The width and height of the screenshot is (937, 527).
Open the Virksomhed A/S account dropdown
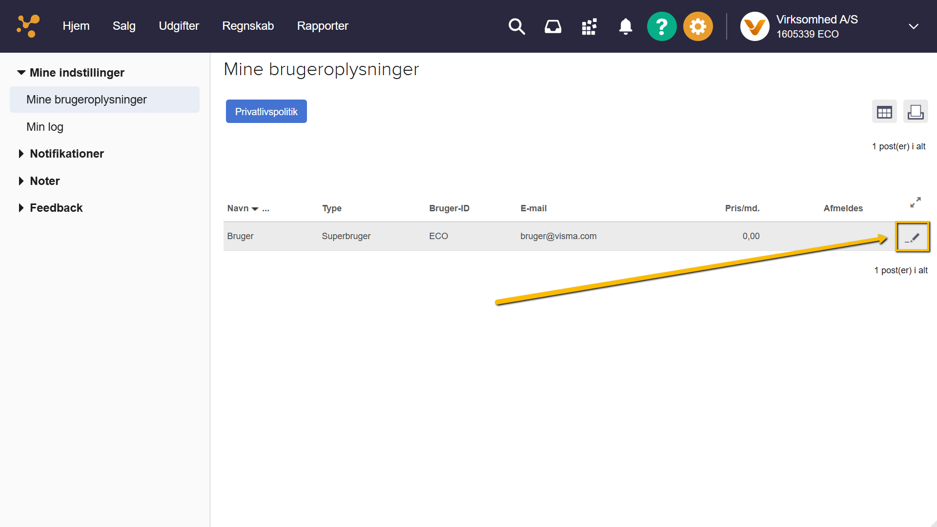coord(913,26)
